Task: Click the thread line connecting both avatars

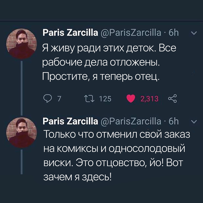Action: tap(22, 87)
